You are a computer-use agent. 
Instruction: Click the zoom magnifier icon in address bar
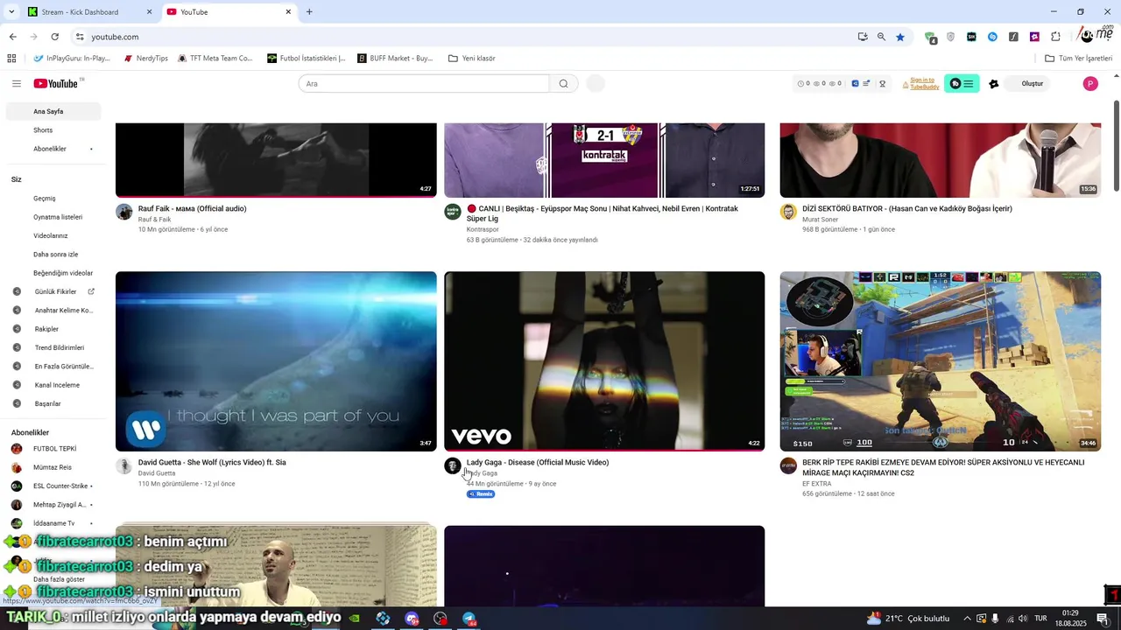(x=881, y=37)
